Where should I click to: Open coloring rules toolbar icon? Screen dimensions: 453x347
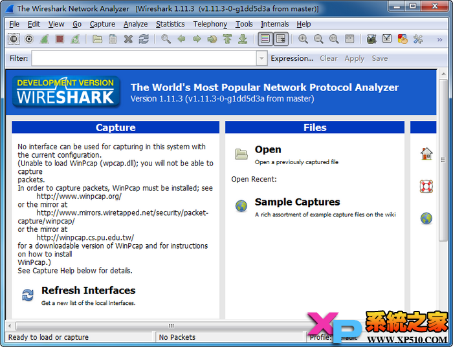[x=403, y=39]
